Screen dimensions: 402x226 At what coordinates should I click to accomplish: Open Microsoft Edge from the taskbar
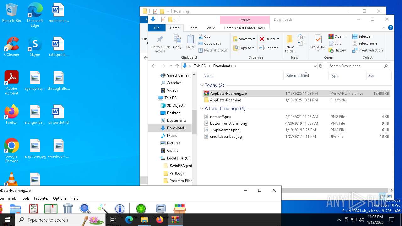(129, 220)
